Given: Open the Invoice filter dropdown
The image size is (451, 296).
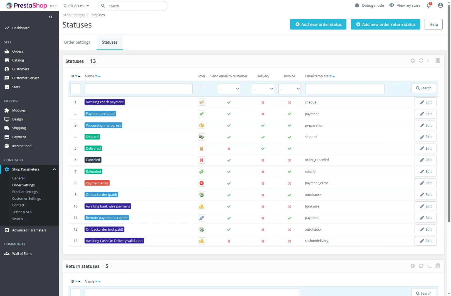Looking at the screenshot, I should coord(289,89).
